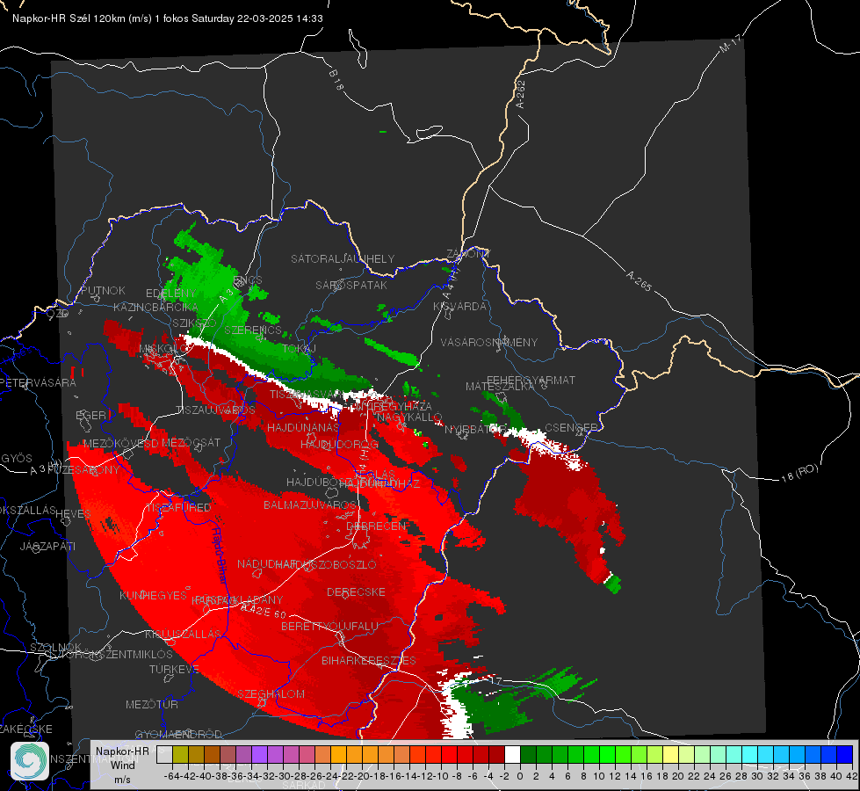Click the NÁDUDVAR label
The height and width of the screenshot is (791, 860).
coord(266,564)
